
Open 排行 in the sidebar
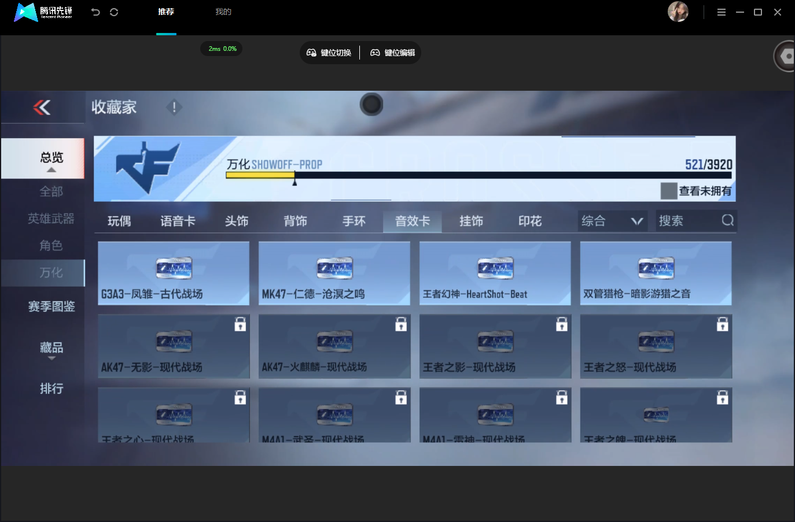(x=51, y=388)
